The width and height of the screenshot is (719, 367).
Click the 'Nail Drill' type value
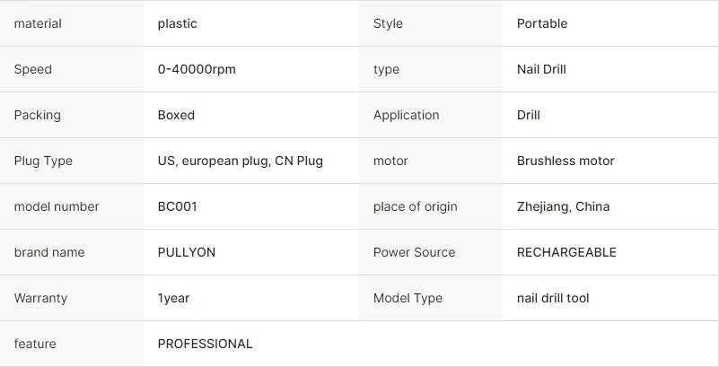pyautogui.click(x=541, y=69)
